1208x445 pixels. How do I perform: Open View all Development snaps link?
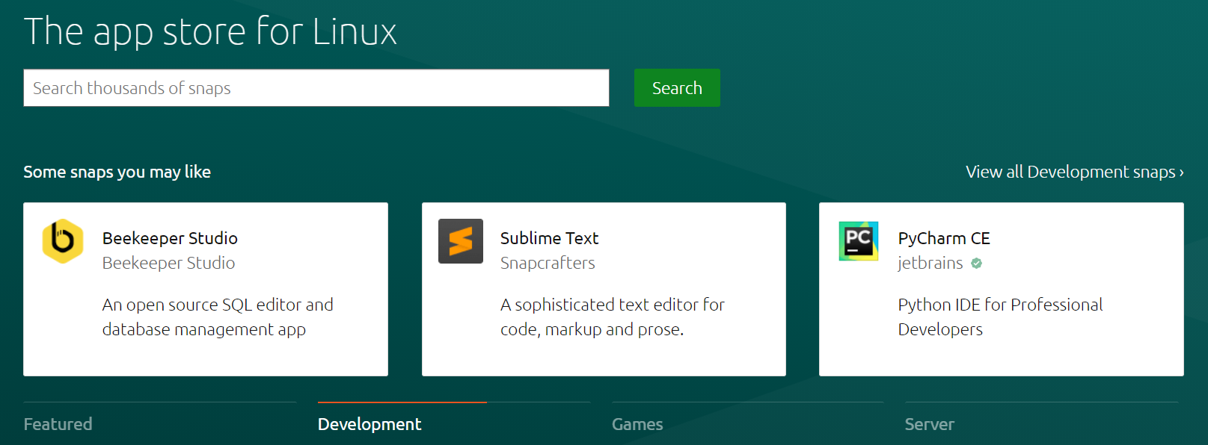pos(1074,172)
